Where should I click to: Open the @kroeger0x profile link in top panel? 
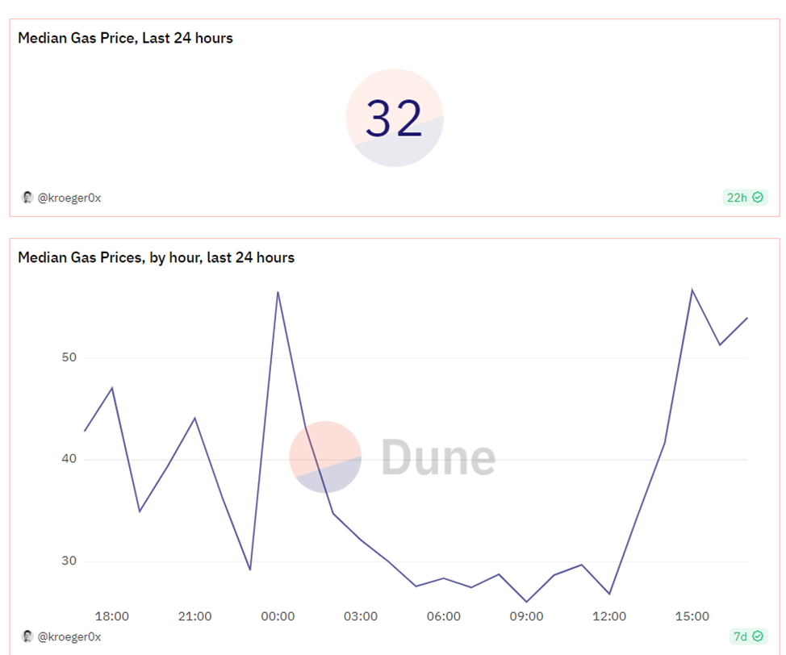[x=69, y=198]
